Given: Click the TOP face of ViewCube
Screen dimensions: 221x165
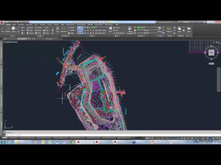Looking at the screenshot, I should [211, 53].
